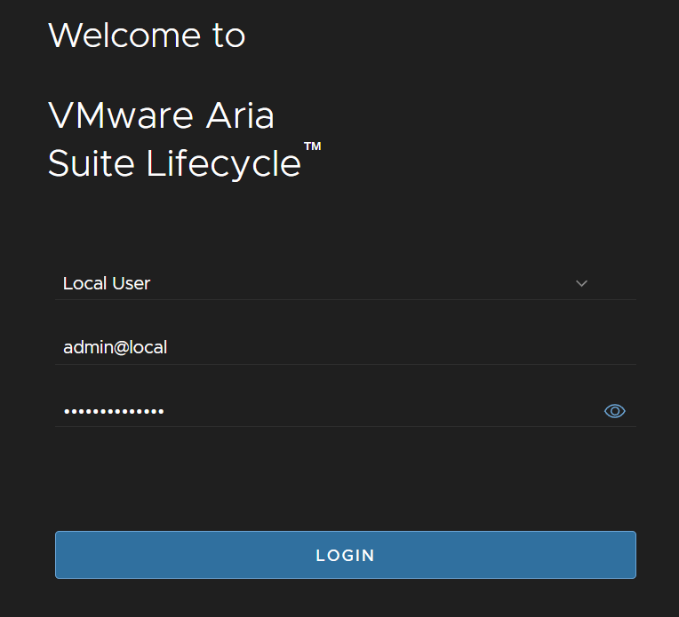Open the Local User authentication selector

346,284
